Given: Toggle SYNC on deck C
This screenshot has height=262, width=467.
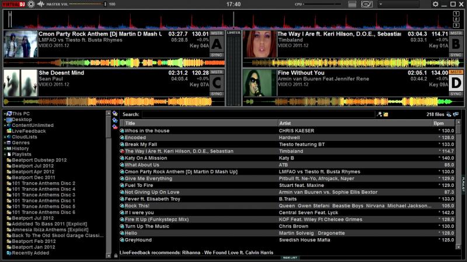Looking at the screenshot, I should click(x=217, y=94).
